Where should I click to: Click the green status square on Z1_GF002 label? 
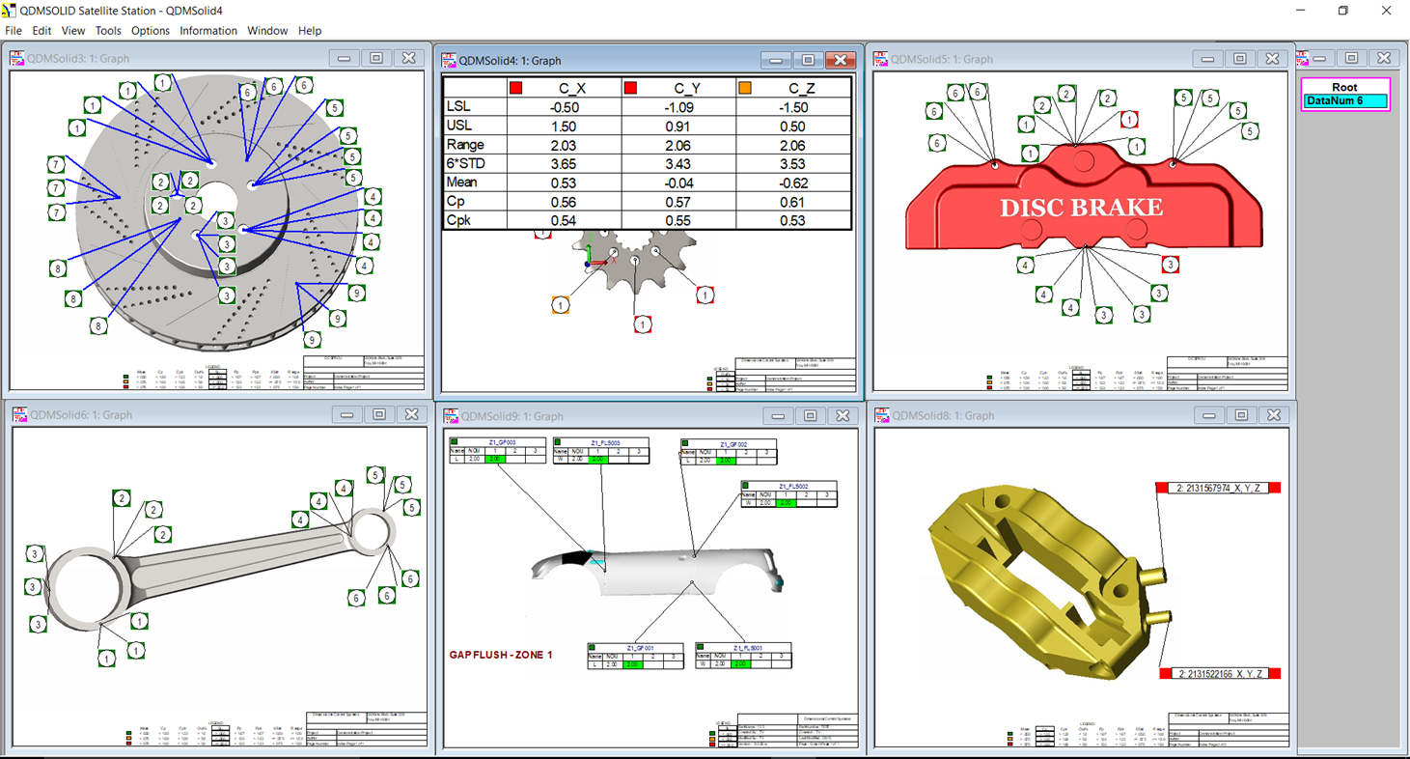685,443
